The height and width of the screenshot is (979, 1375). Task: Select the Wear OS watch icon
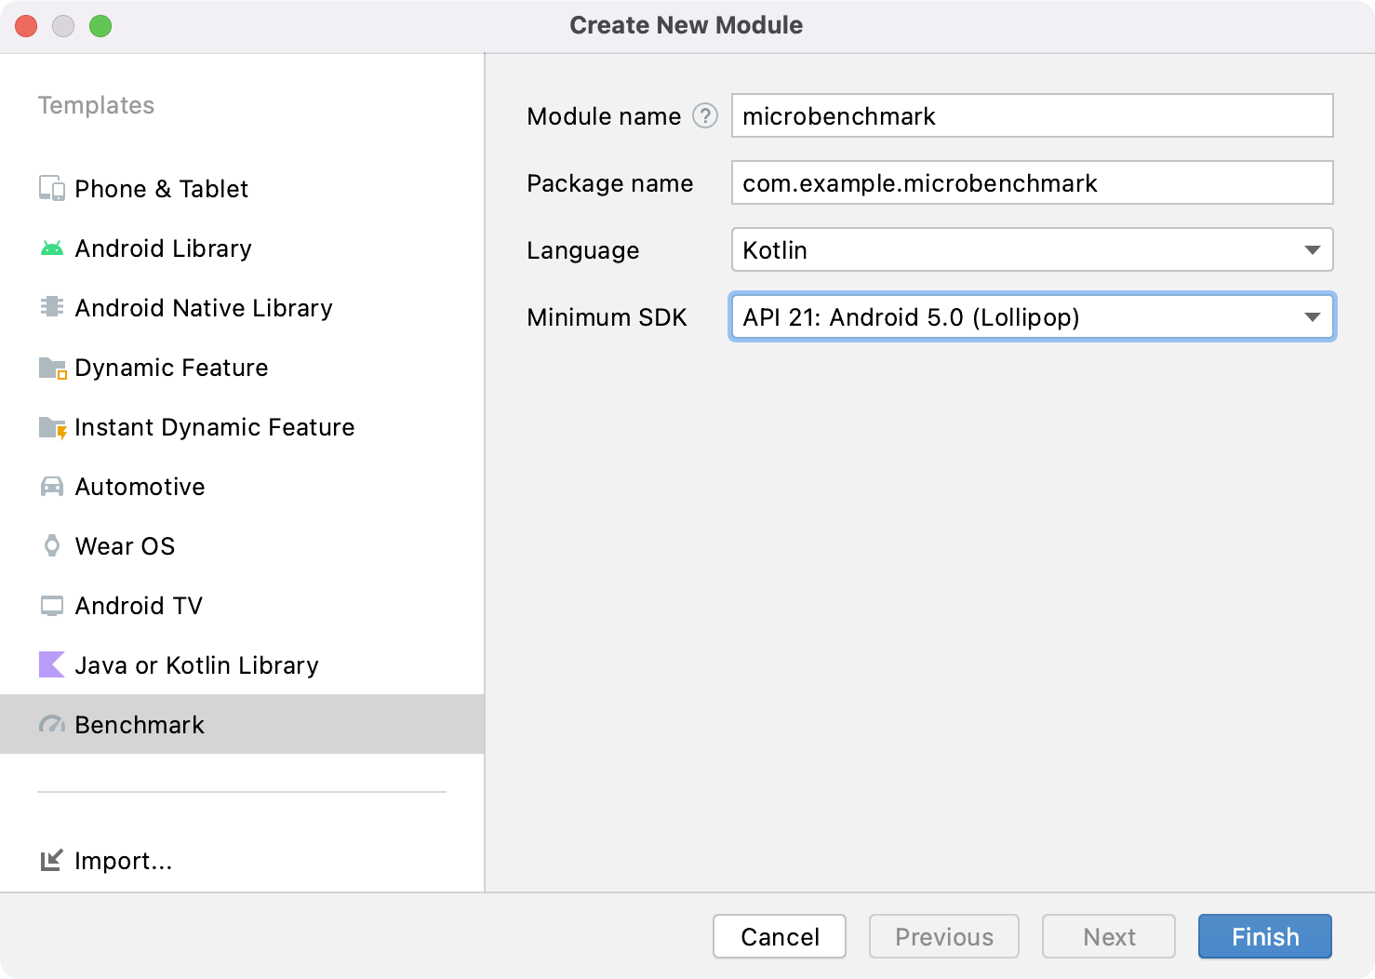click(x=52, y=546)
